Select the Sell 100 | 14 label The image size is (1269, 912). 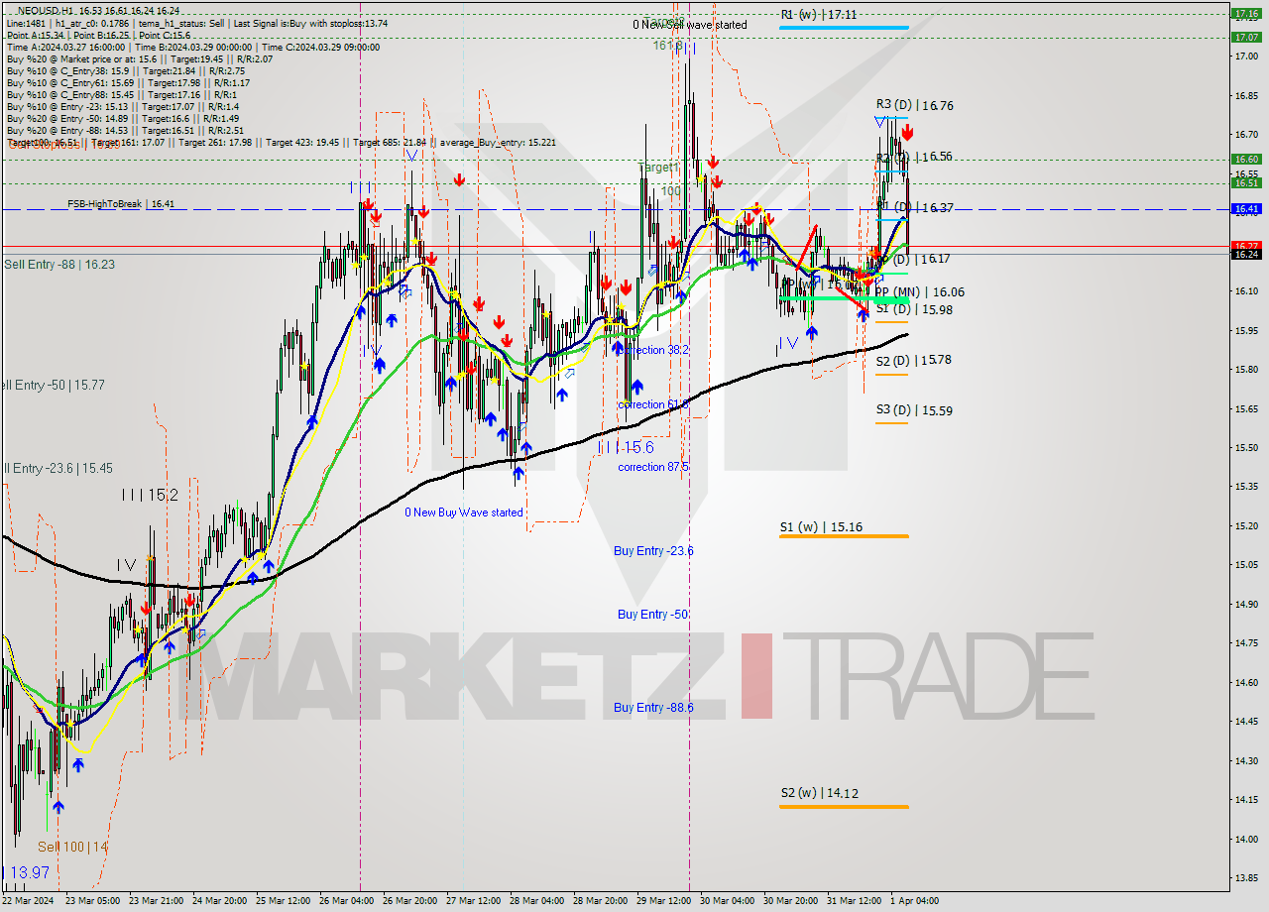[72, 848]
